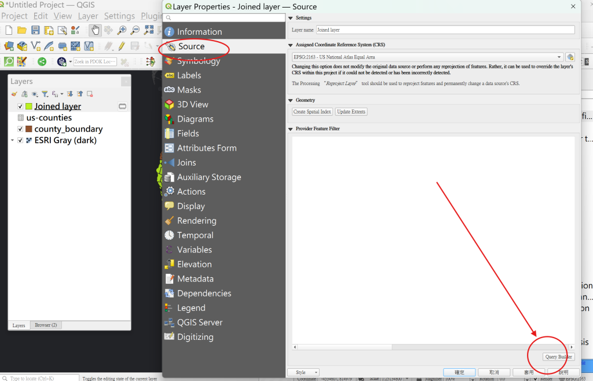593x381 pixels.
Task: Uncheck the county_boundary visibility checkbox
Action: [x=20, y=129]
